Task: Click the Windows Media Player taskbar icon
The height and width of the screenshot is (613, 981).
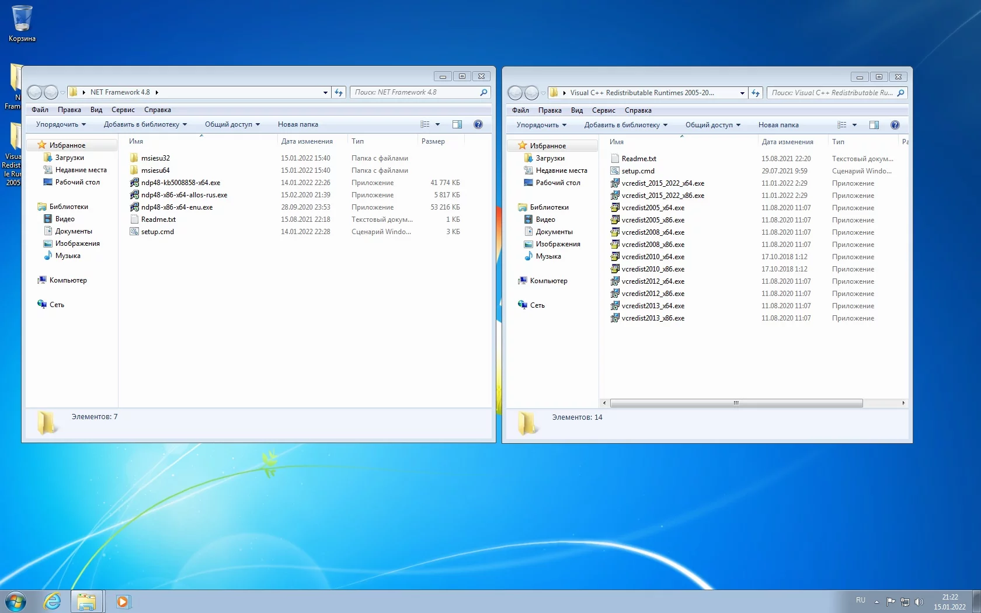Action: [x=123, y=601]
